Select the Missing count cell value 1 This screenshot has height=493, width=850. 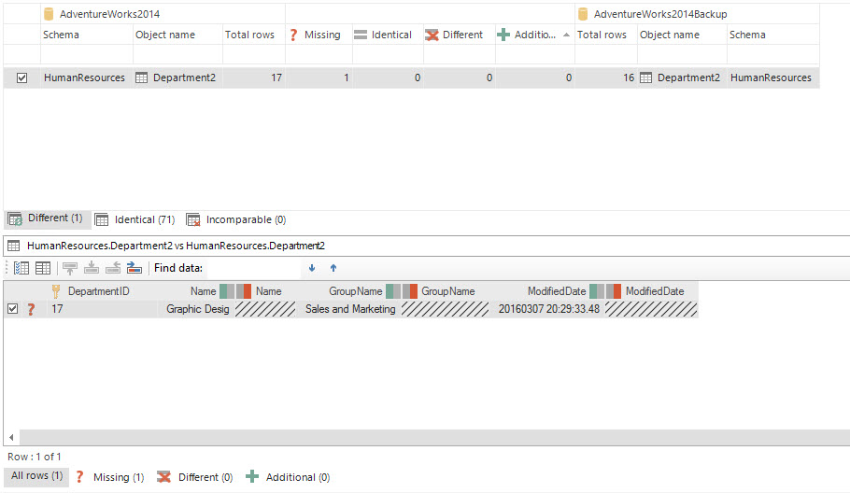coord(319,77)
